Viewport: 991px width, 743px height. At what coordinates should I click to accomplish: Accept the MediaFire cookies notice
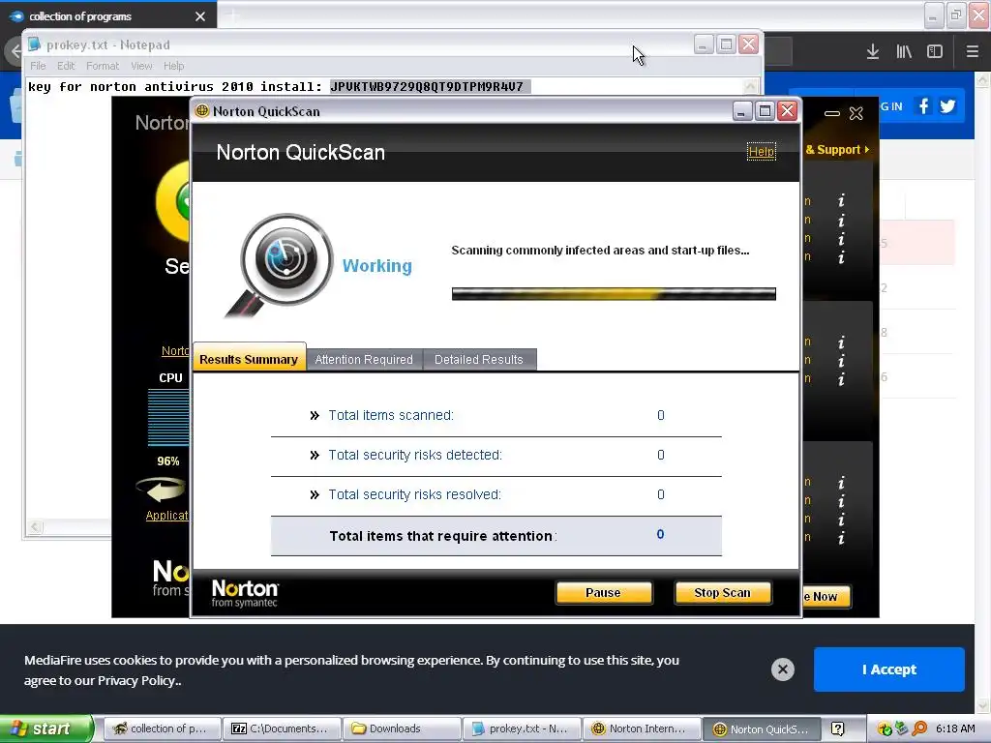888,669
